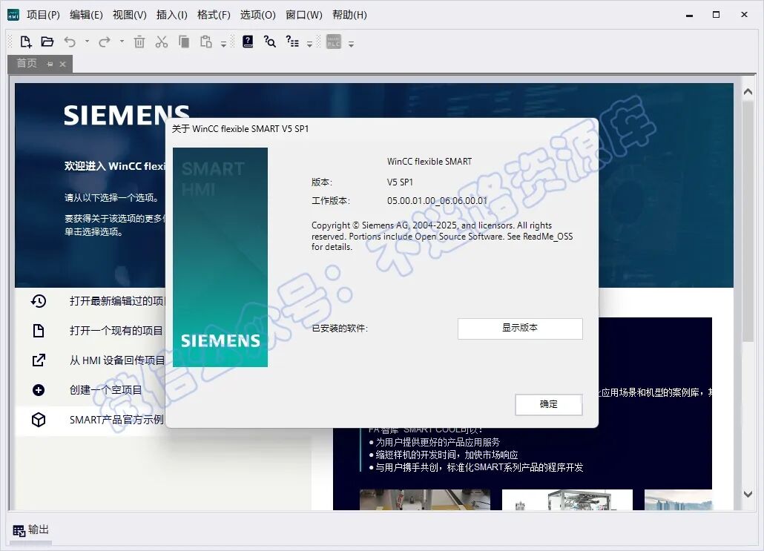Expand the Undo history dropdown arrow
764x551 pixels.
(87, 42)
